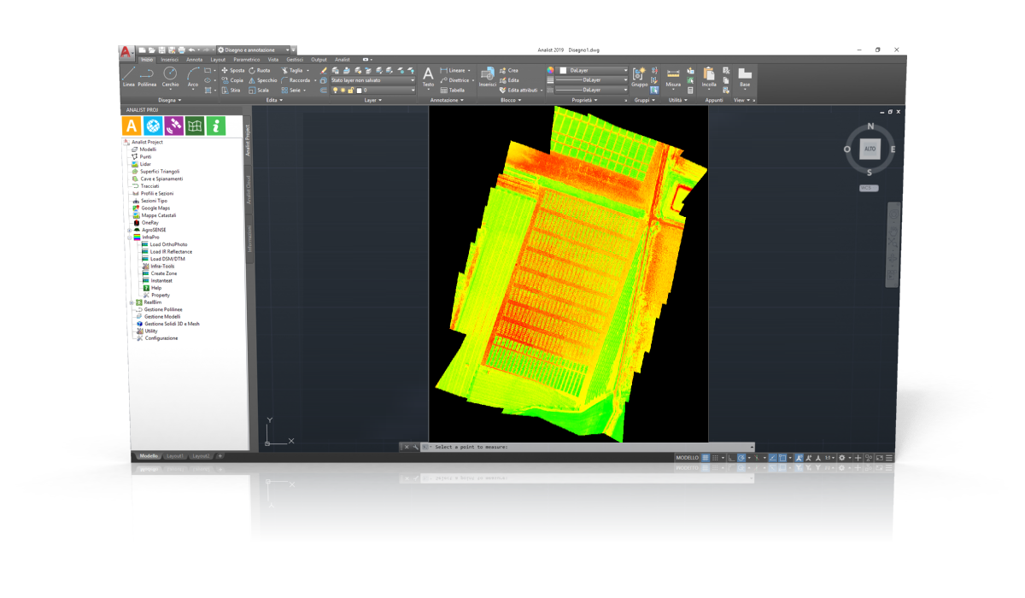Open the Annota ribbon tab
The width and height of the screenshot is (1025, 598).
[195, 60]
